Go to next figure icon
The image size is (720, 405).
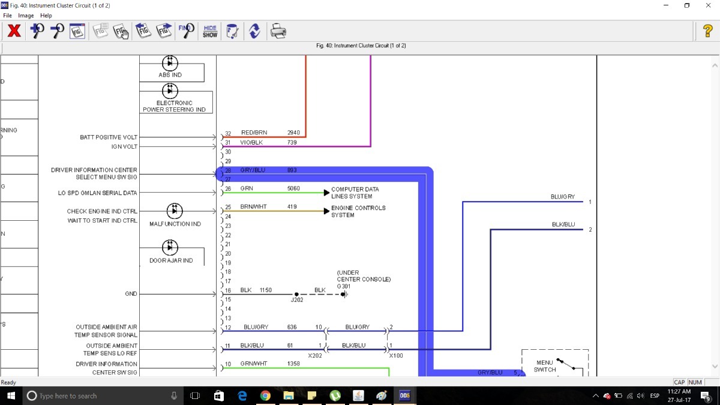(x=164, y=31)
